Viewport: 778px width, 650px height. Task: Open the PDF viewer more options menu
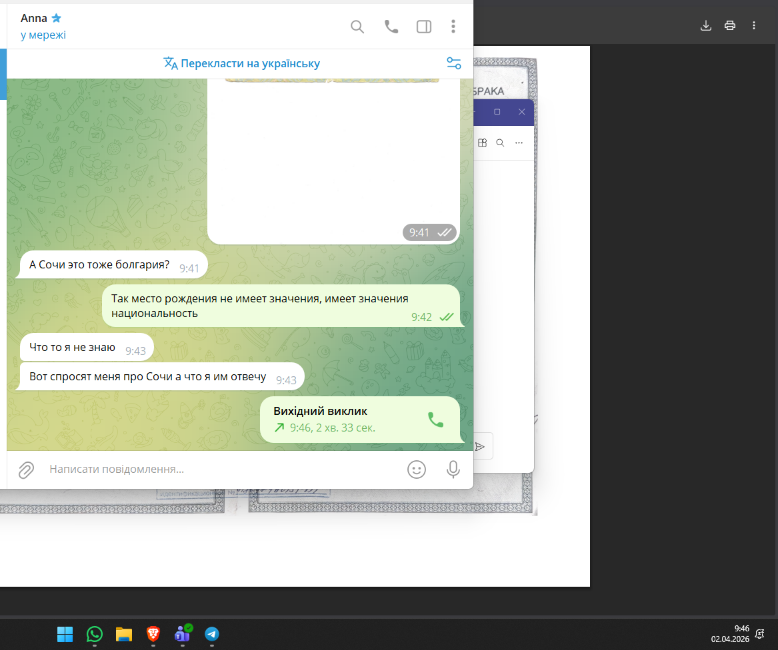754,26
